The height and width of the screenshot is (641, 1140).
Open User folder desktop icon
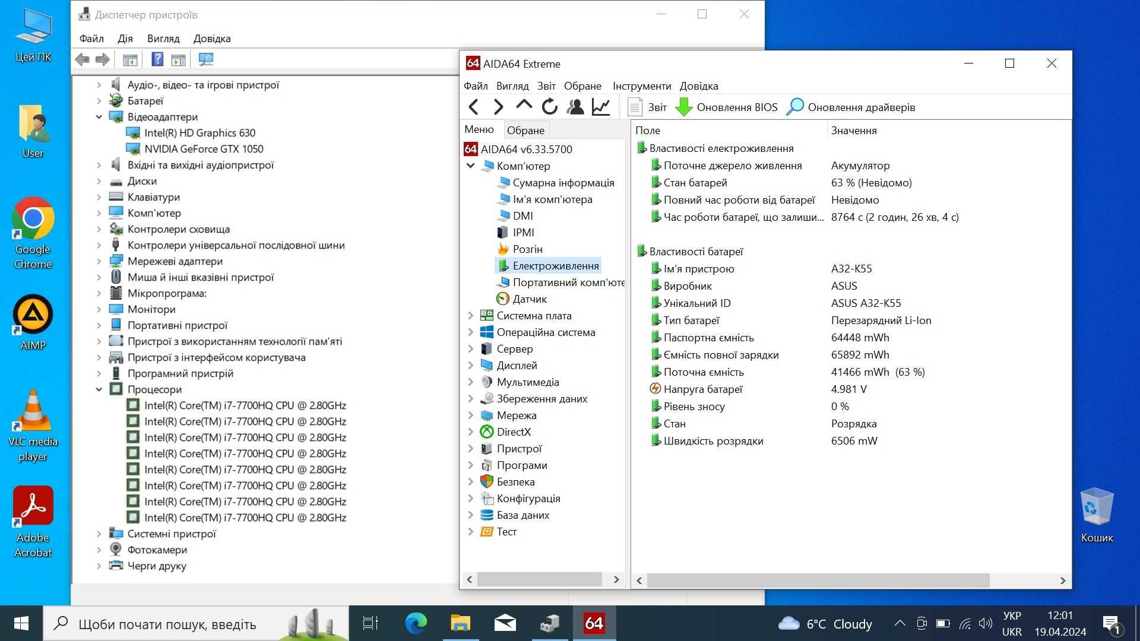click(x=33, y=131)
